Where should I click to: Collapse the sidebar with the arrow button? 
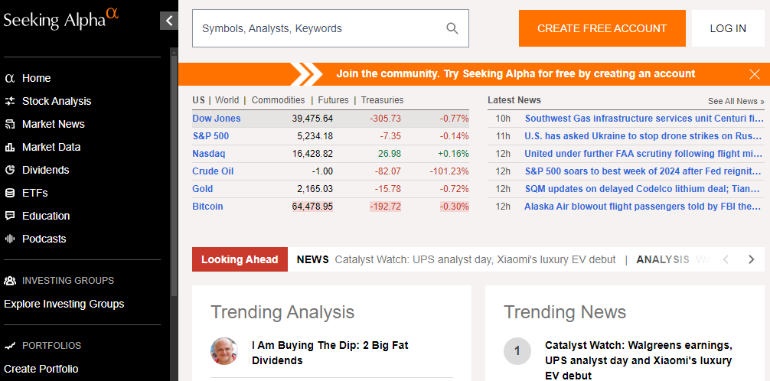[168, 21]
